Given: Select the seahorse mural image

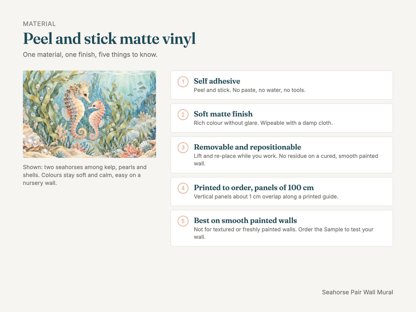Looking at the screenshot, I should coord(89,114).
